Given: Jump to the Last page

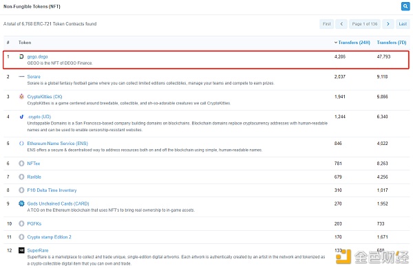Looking at the screenshot, I should (x=403, y=24).
